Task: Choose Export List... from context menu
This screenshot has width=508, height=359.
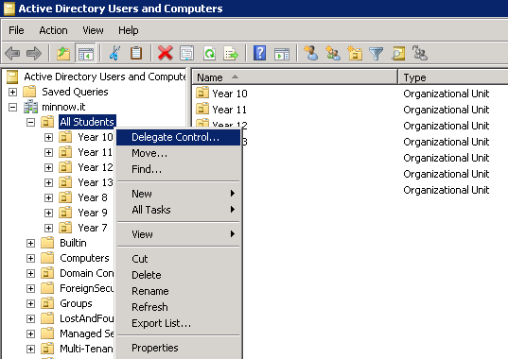Action: point(178,323)
